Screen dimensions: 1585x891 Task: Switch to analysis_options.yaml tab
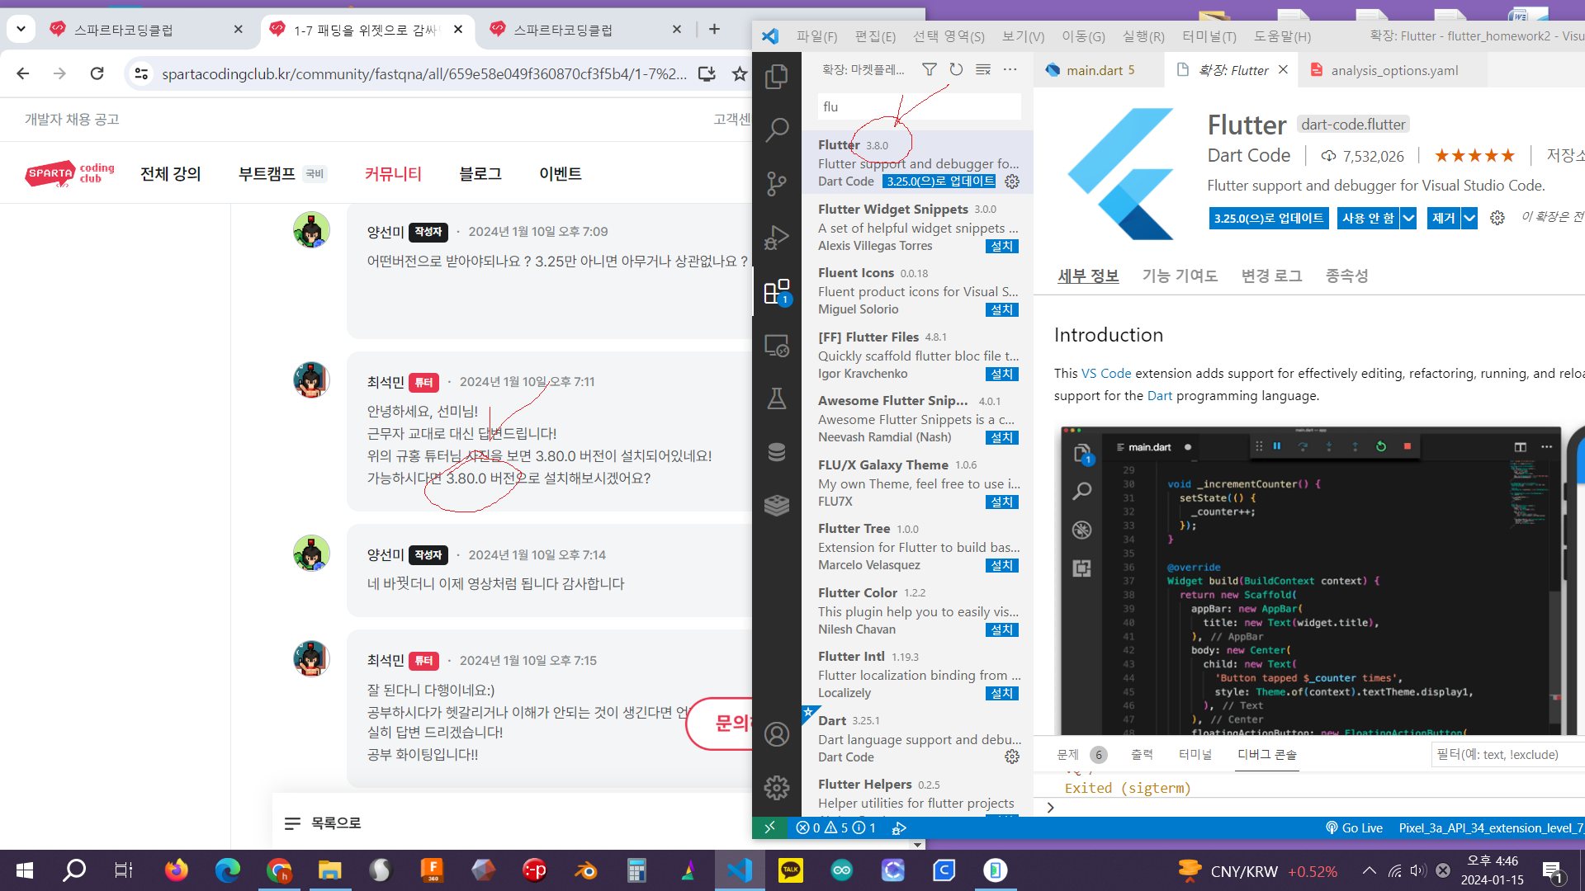[x=1393, y=70]
